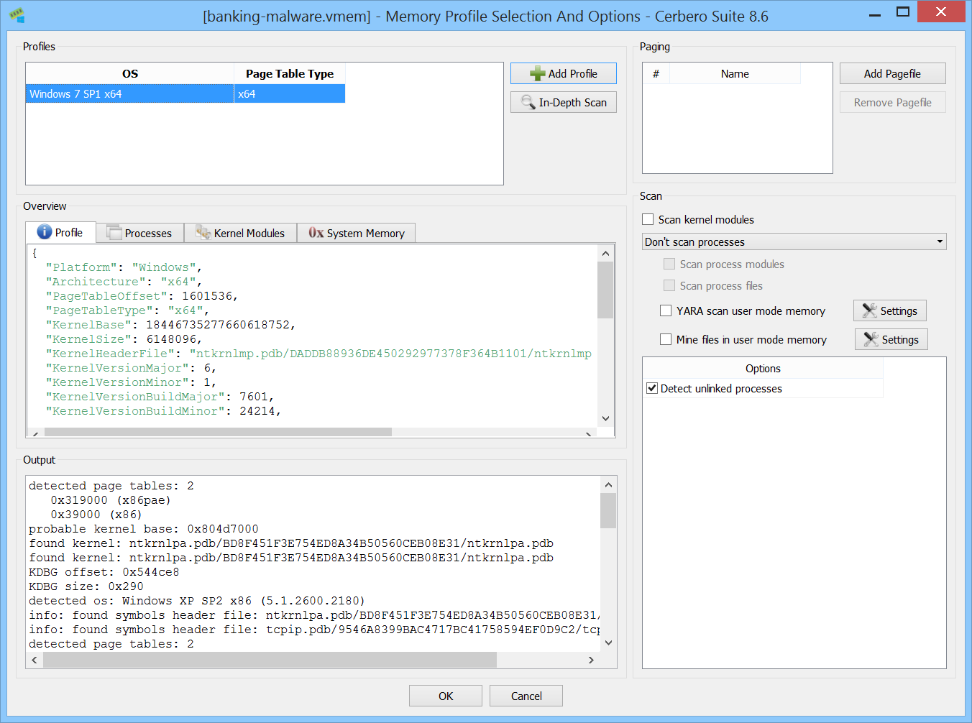Click the Kernel Modules tab icon
Viewport: 972px width, 723px height.
point(203,233)
